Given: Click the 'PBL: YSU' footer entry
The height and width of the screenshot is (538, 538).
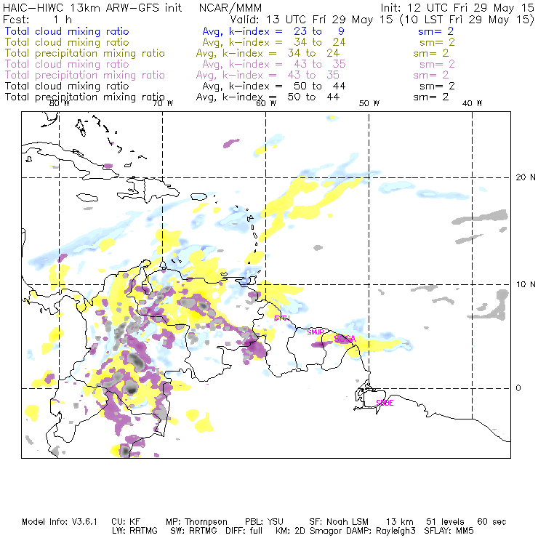Looking at the screenshot, I should coord(264,522).
